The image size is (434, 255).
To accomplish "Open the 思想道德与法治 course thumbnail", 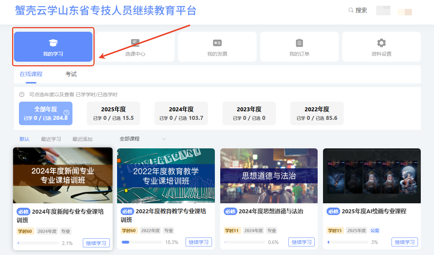I will 269,175.
